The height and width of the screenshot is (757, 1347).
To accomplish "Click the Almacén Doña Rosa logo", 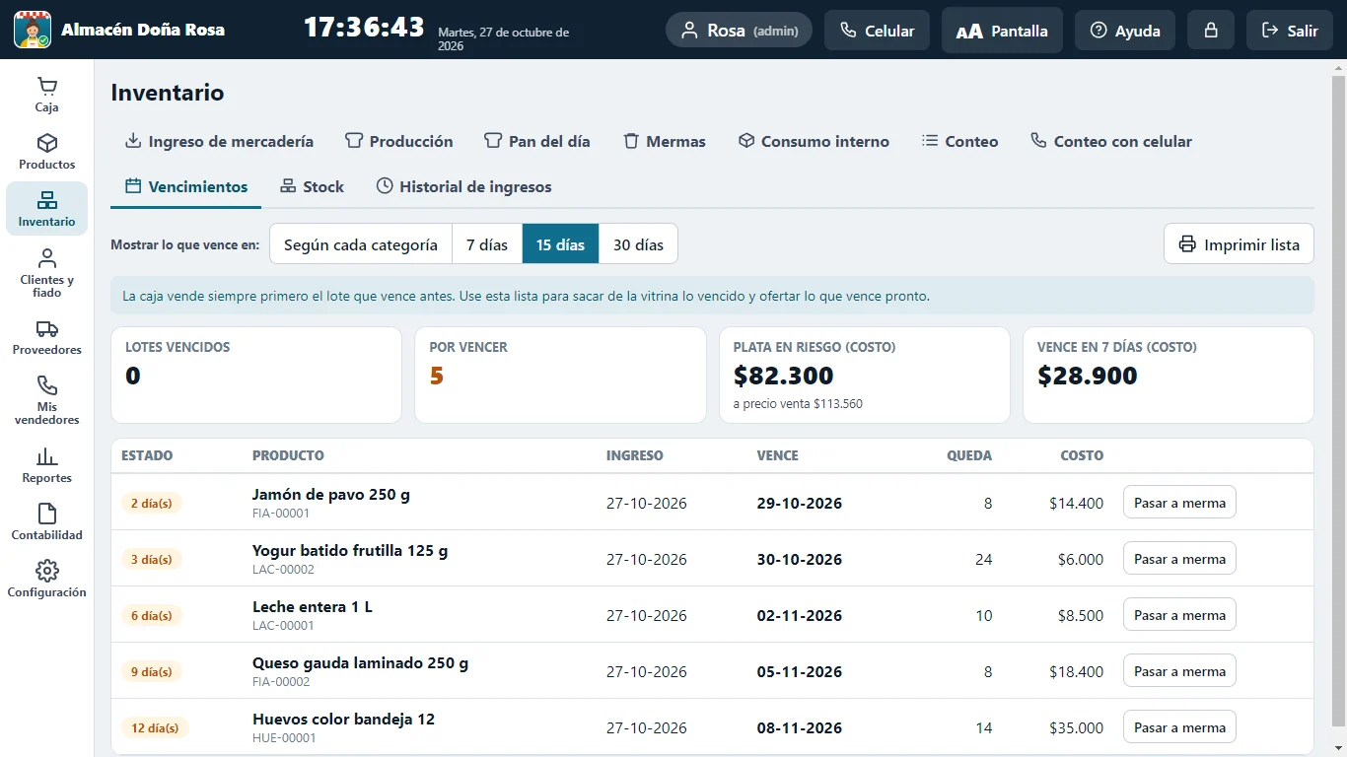I will [33, 30].
